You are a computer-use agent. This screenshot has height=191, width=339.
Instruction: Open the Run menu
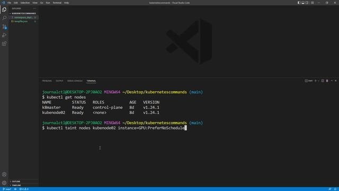48,3
